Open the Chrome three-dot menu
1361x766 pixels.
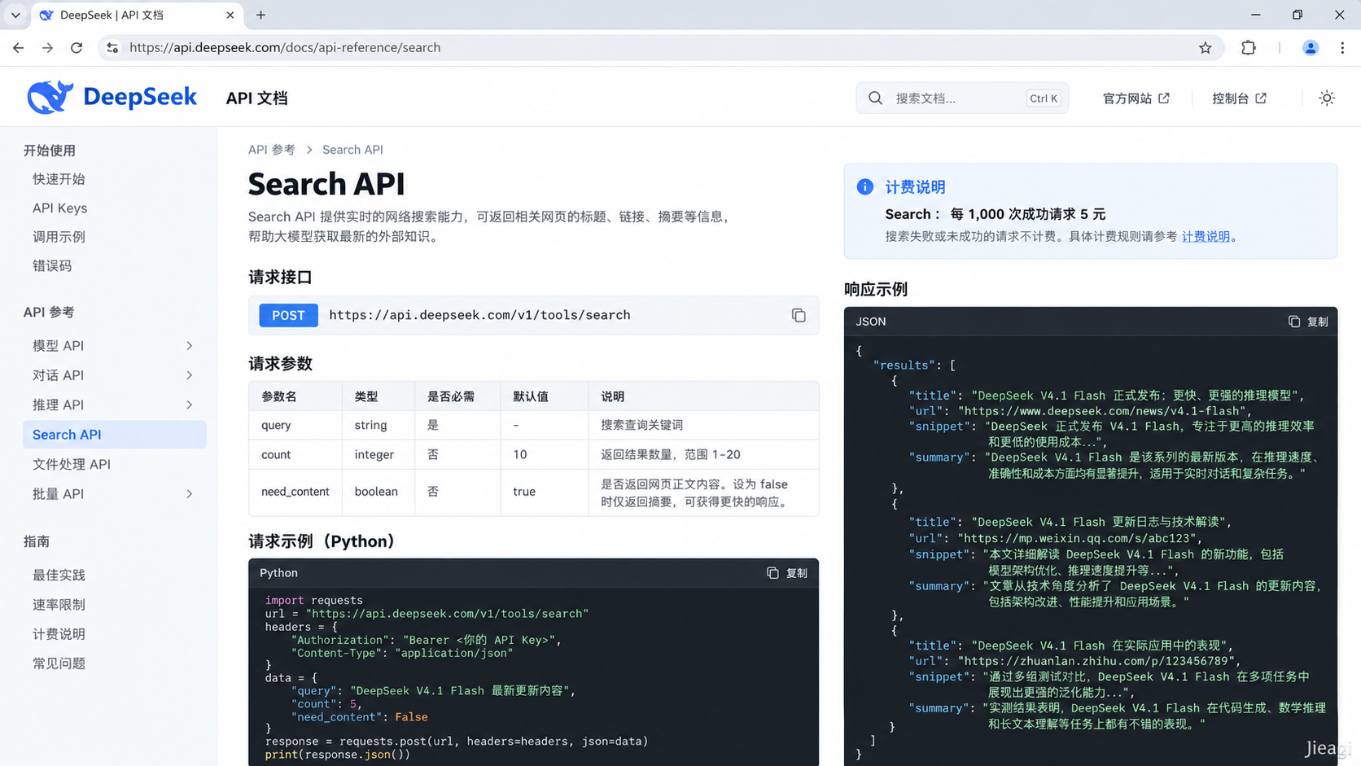1342,48
